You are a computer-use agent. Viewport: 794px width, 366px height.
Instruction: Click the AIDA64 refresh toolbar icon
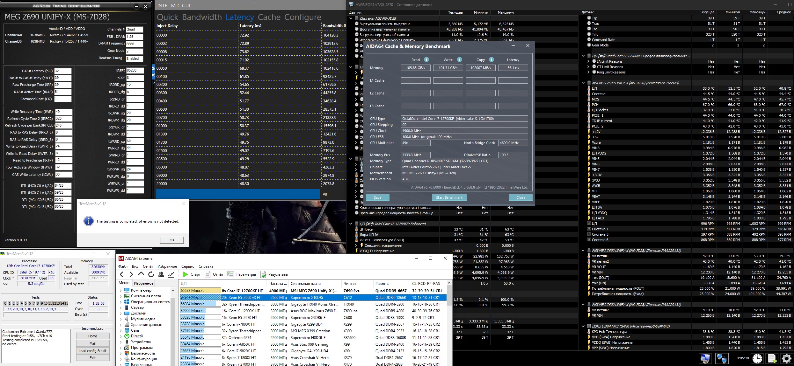pos(151,274)
